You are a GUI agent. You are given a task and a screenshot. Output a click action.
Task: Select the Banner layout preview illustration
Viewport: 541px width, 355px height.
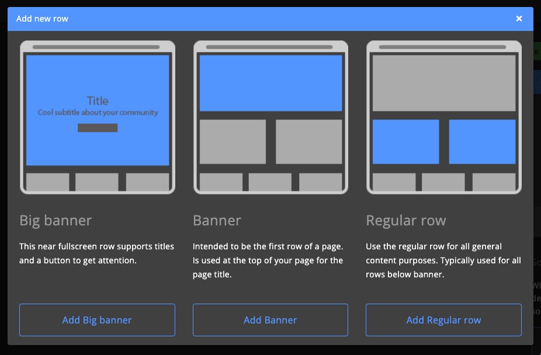[270, 117]
